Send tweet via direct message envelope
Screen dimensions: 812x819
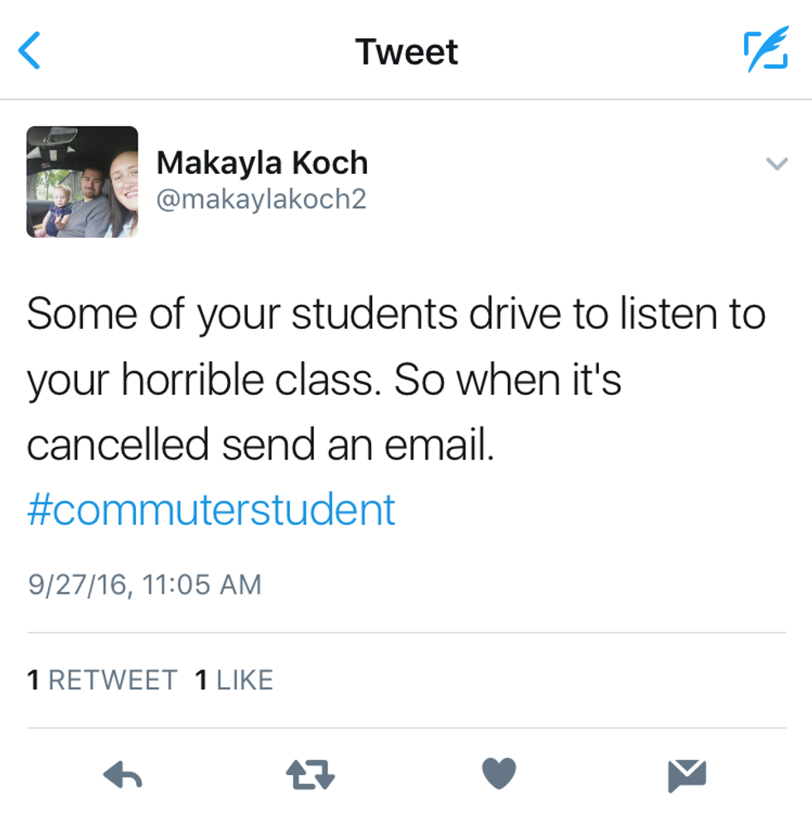click(x=687, y=775)
